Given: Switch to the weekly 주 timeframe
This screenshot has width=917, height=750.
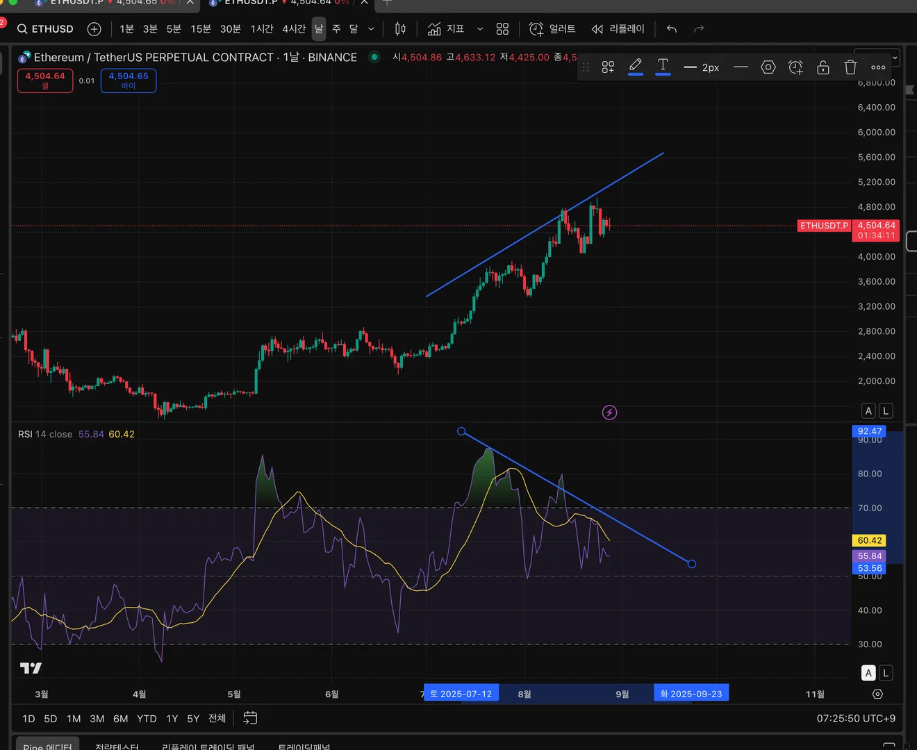Looking at the screenshot, I should pyautogui.click(x=336, y=29).
